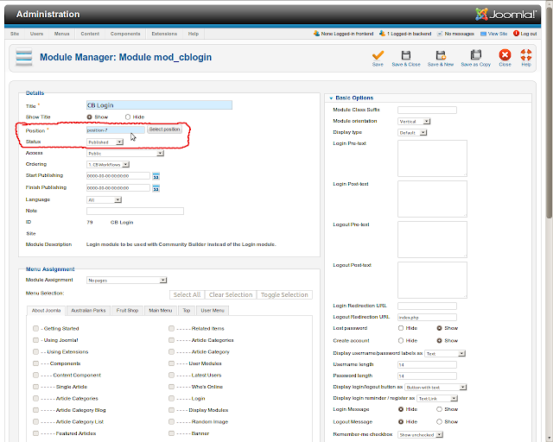Click the Toggle Selection button
Viewport: 553px width, 442px height.
coord(284,294)
